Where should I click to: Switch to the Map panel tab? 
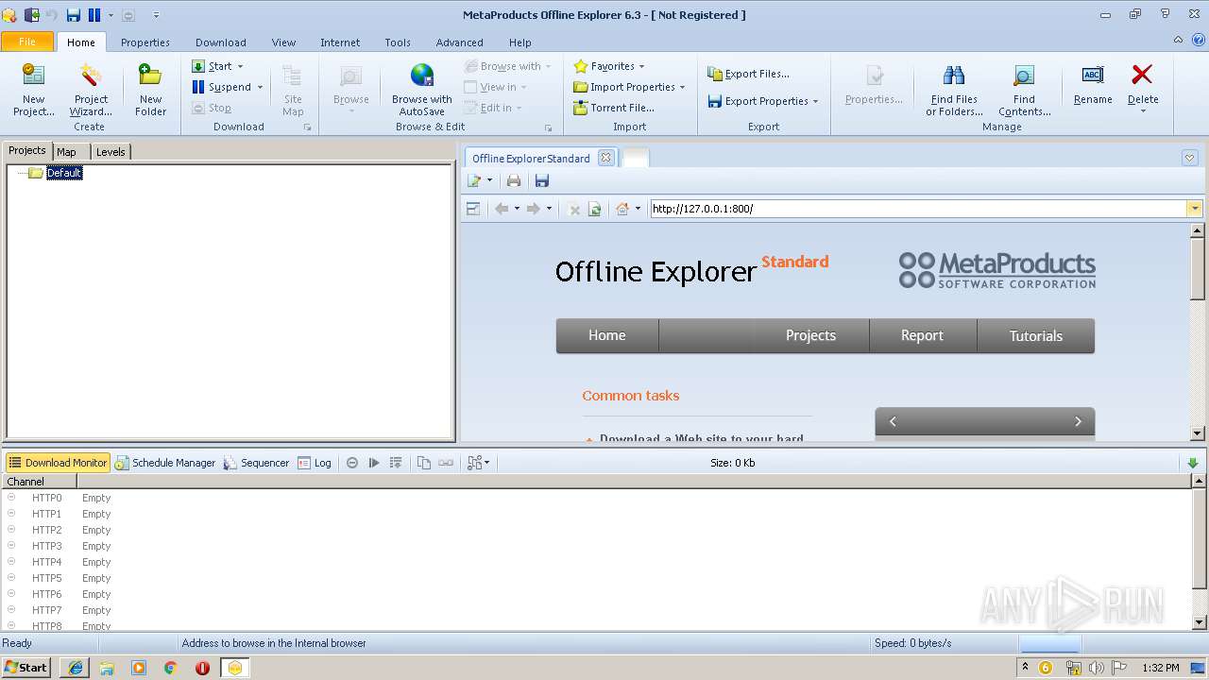pos(66,151)
